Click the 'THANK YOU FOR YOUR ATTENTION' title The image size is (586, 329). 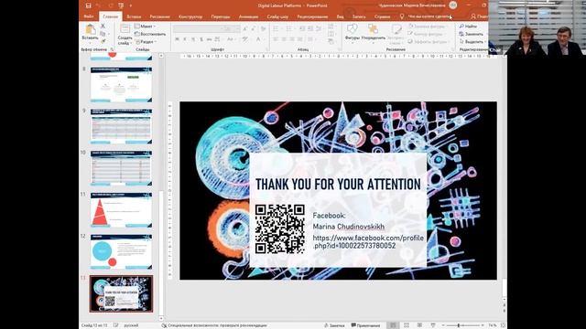pos(338,185)
